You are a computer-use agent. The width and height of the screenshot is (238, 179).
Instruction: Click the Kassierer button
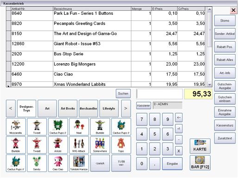(144, 106)
